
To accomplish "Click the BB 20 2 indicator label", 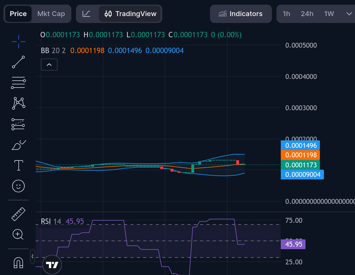I will (x=53, y=51).
